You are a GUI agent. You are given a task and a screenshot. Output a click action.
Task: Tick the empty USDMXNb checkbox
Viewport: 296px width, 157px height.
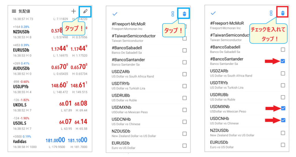(x=184, y=110)
